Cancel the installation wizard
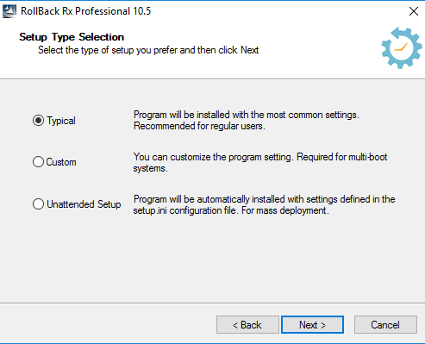 coord(385,325)
